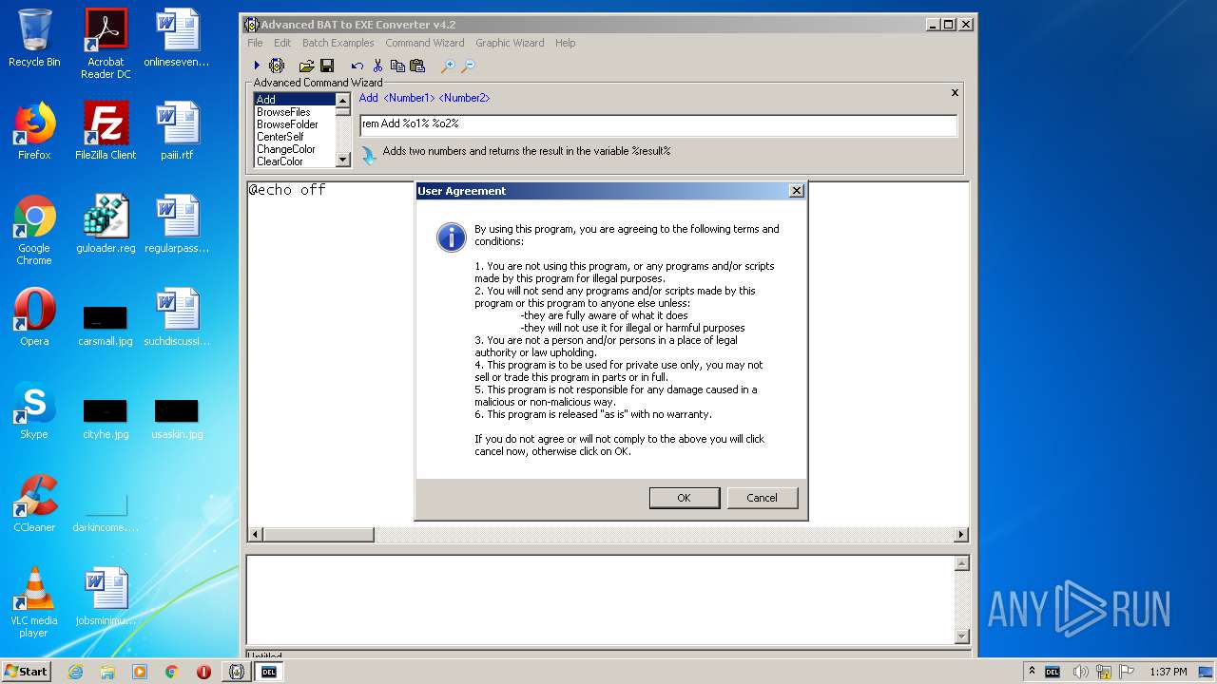Select the usaskin.jpg desktop thumbnail
This screenshot has width=1217, height=684.
pyautogui.click(x=177, y=418)
